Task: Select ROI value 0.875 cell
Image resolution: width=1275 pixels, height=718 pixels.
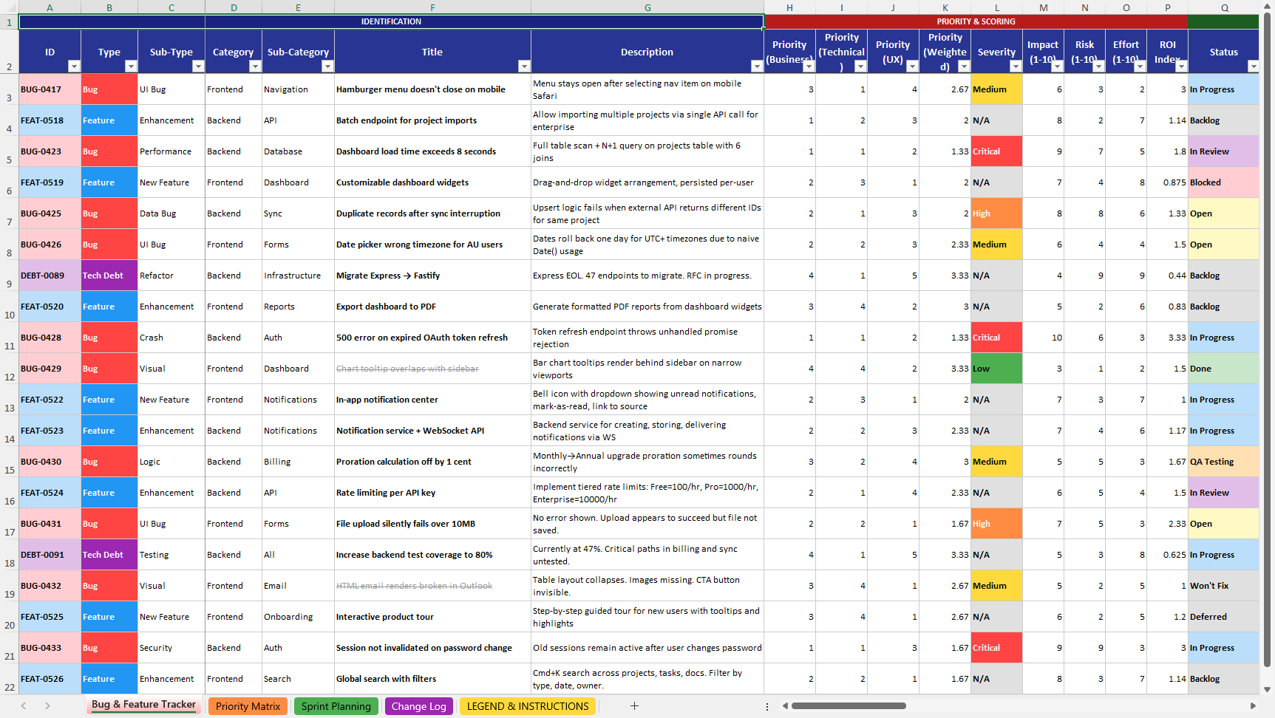Action: 1167,182
